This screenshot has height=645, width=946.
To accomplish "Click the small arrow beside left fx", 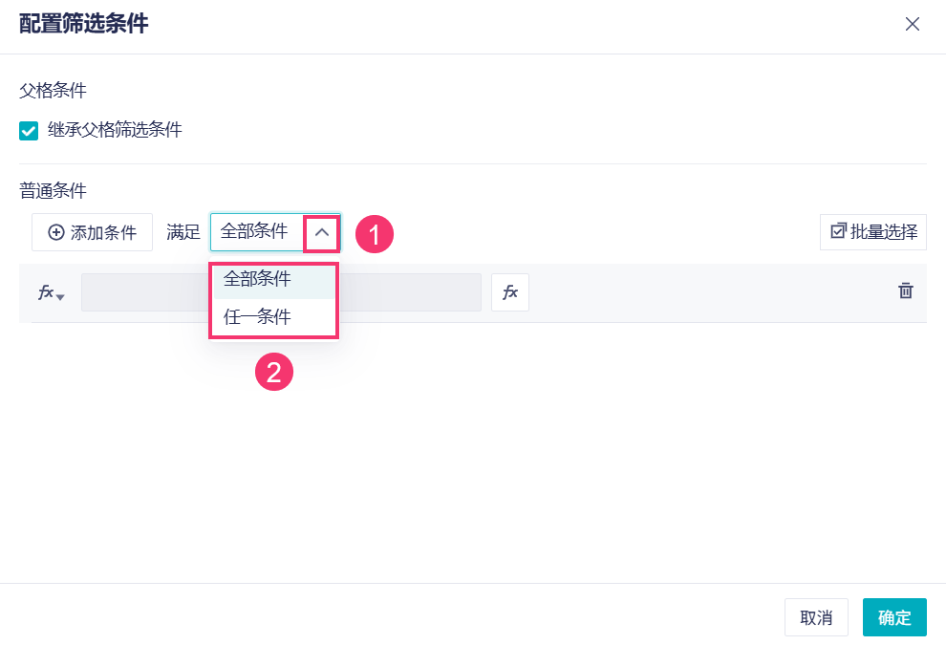I will (x=61, y=297).
